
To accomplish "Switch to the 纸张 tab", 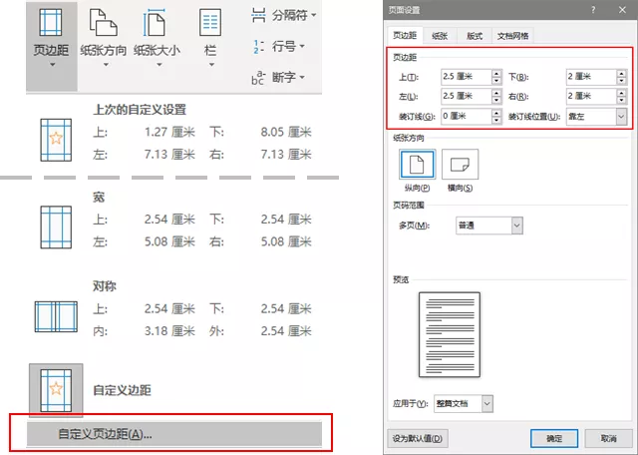I will [440, 36].
